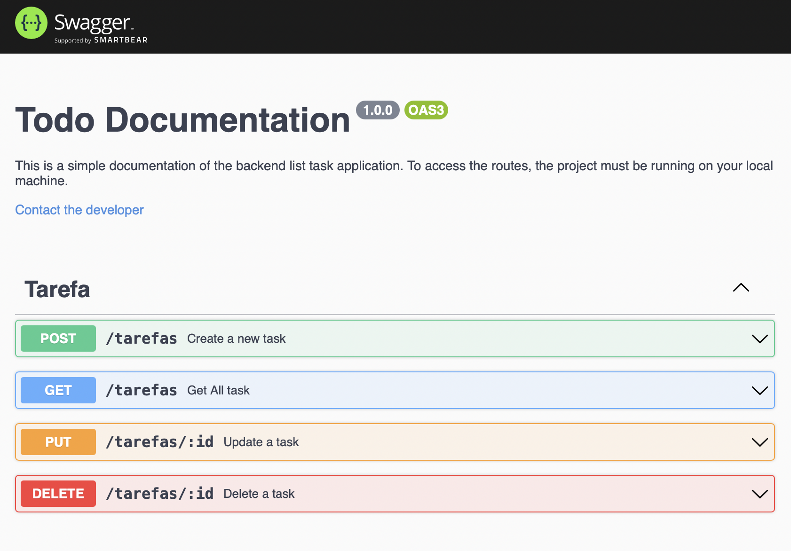791x551 pixels.
Task: Select the DELETE method badge for /tarefas/:id
Action: coord(58,493)
